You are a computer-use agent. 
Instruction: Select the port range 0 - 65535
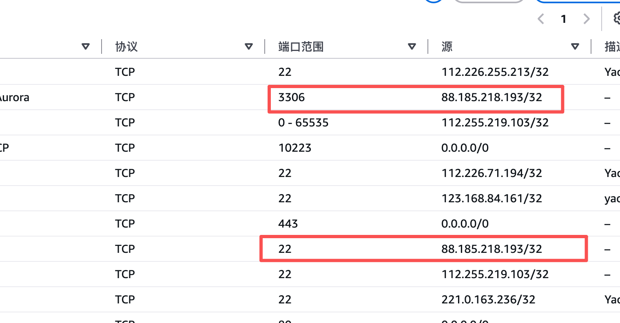303,122
